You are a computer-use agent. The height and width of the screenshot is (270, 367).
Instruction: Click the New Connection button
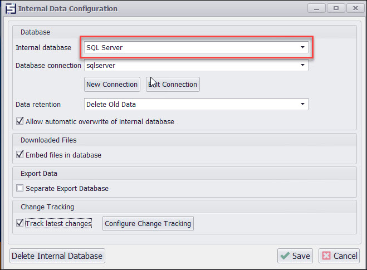click(x=112, y=85)
